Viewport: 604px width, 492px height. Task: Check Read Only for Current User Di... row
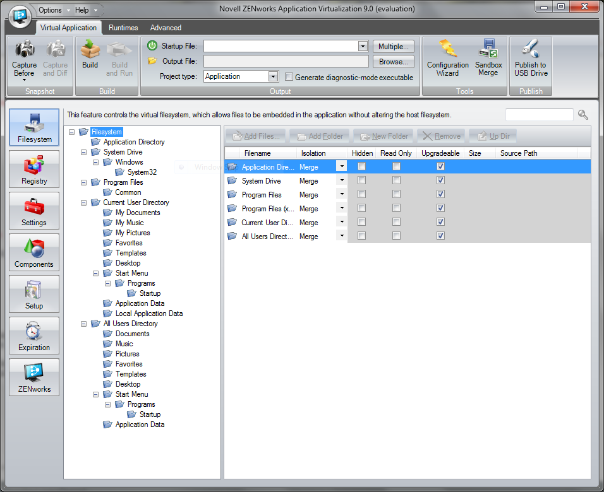point(396,221)
